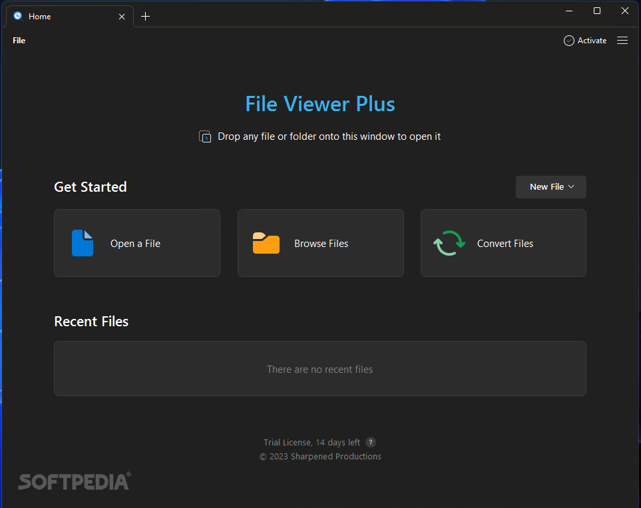Viewport: 641px width, 508px height.
Task: Click the Activate button
Action: (x=585, y=41)
